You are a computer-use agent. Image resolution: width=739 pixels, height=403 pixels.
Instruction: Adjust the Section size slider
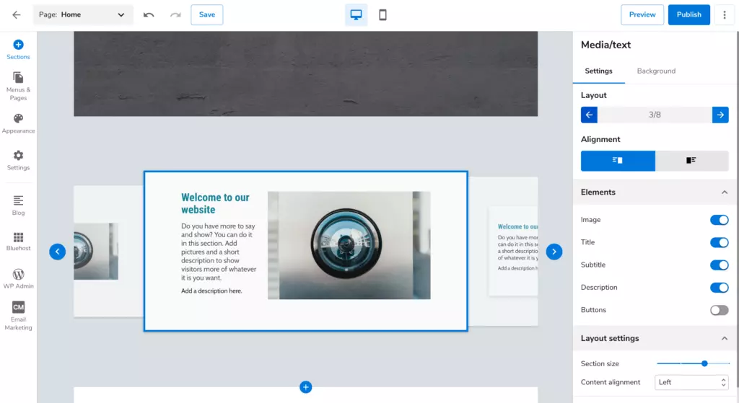(x=704, y=363)
